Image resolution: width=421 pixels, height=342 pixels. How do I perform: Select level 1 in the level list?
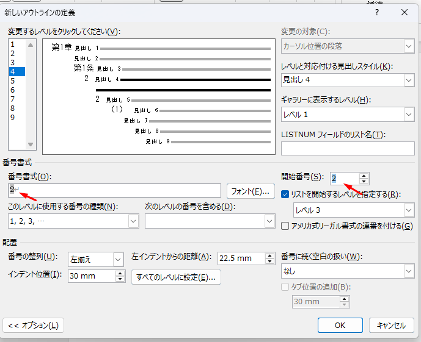tap(12, 45)
